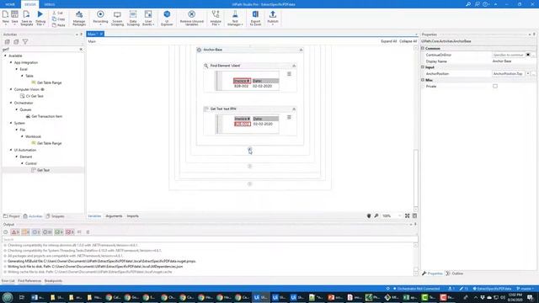Click the Windows Start button
The height and width of the screenshot is (303, 539).
point(8,297)
